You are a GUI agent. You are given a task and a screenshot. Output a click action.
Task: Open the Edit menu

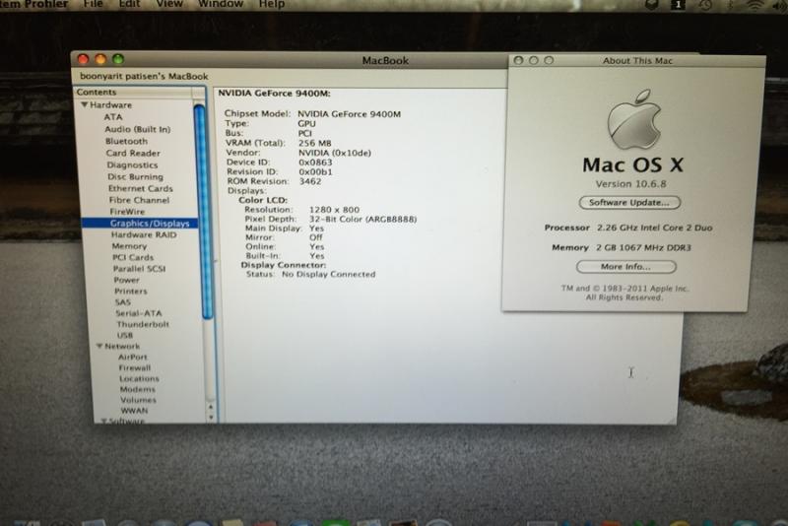pyautogui.click(x=129, y=4)
